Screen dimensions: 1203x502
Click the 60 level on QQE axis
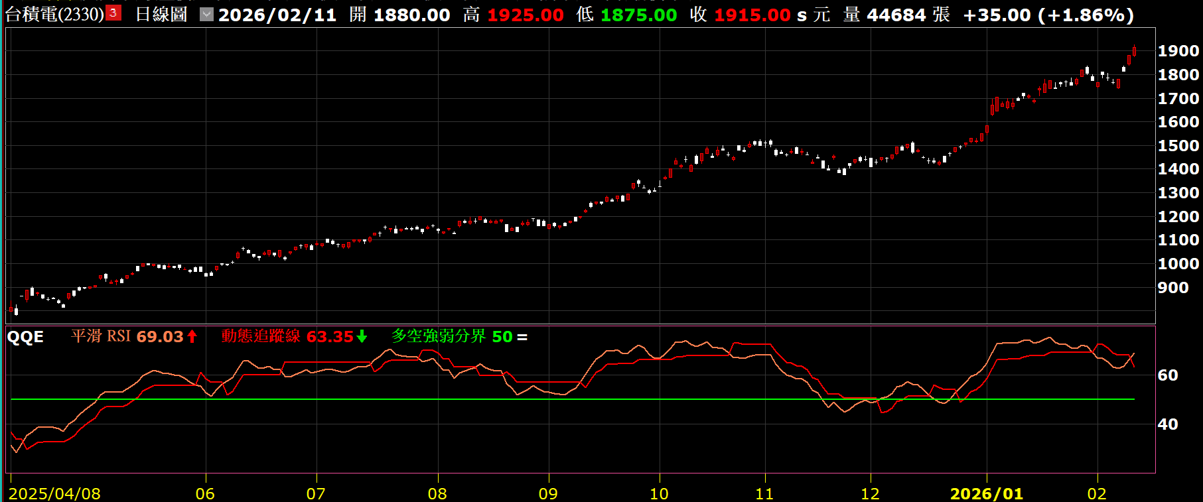tap(1168, 375)
